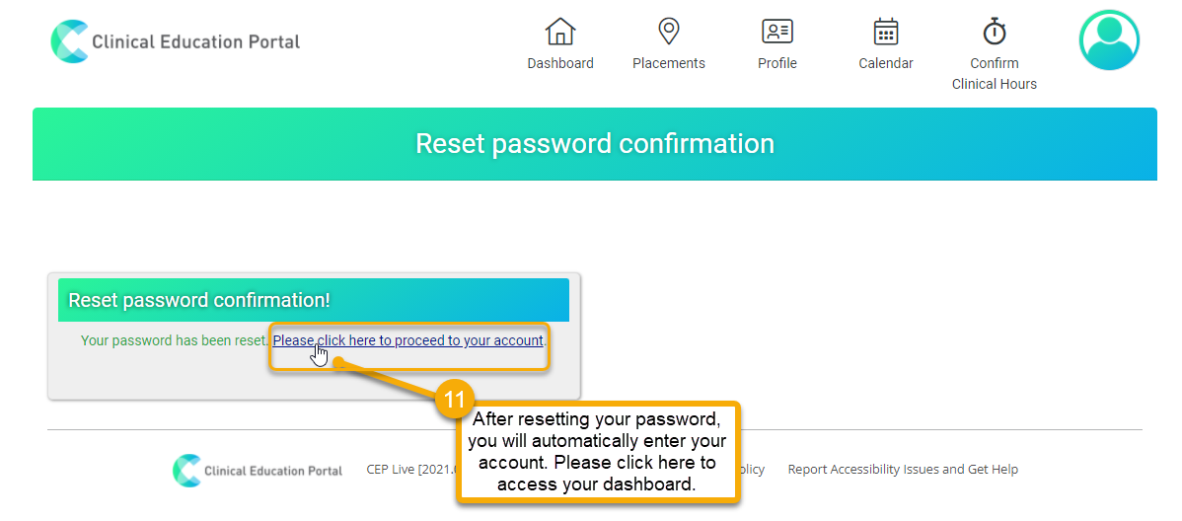Image resolution: width=1182 pixels, height=521 pixels.
Task: Click the Reset password confirmation! panel header
Action: (314, 300)
